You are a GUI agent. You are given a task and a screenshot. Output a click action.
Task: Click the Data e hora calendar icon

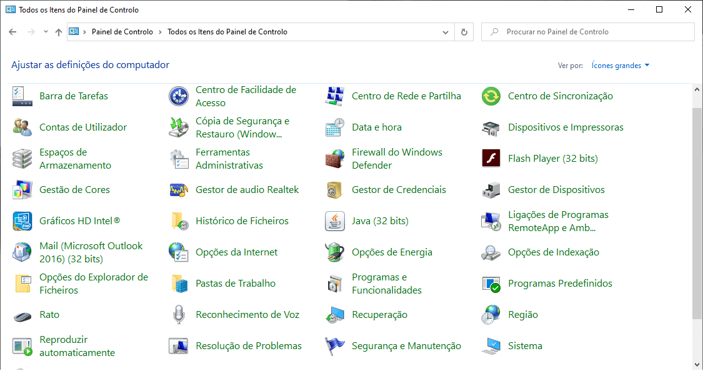pyautogui.click(x=334, y=127)
